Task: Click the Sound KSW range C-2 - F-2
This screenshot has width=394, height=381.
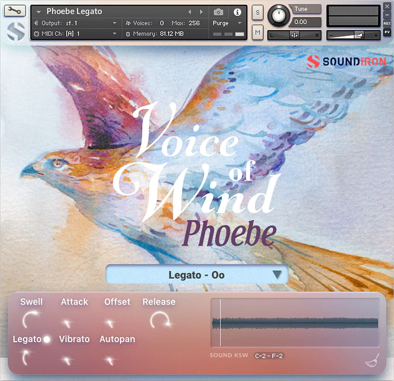Action: coord(269,356)
